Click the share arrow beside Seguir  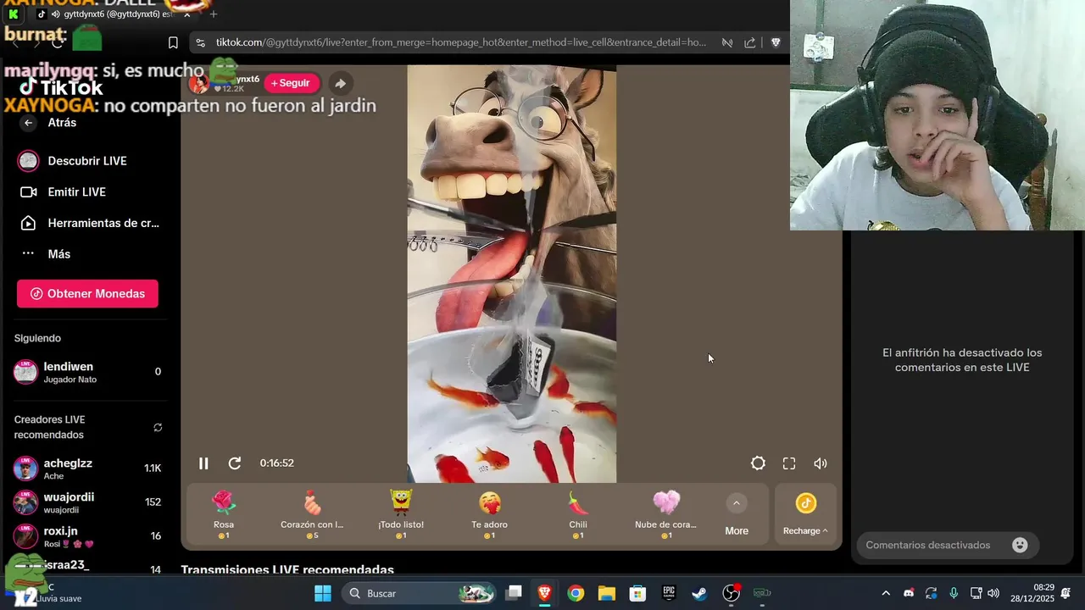340,83
